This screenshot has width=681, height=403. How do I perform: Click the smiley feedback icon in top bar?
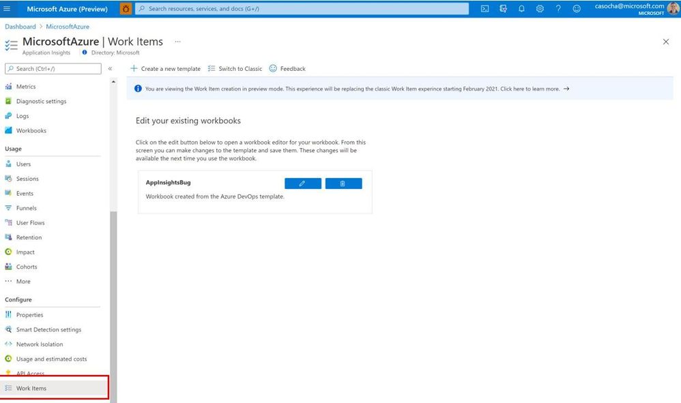(x=577, y=9)
